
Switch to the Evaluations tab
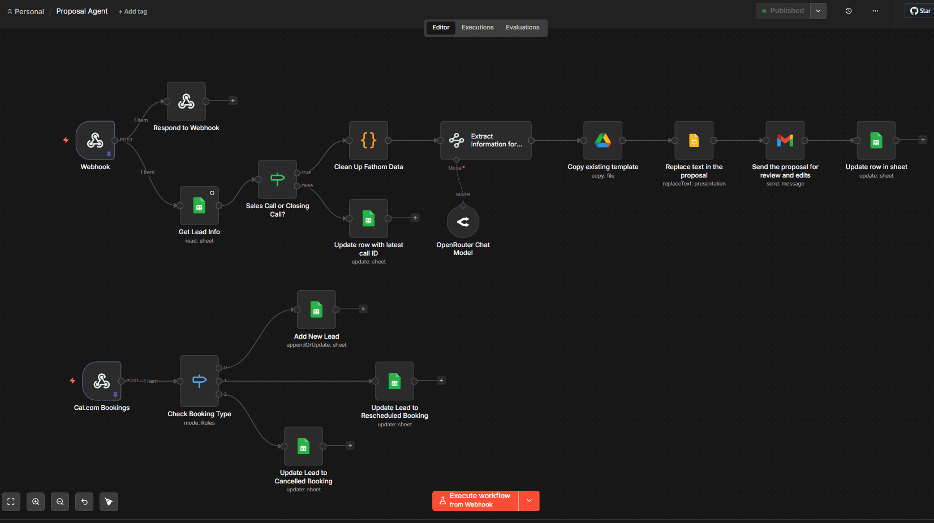tap(522, 27)
